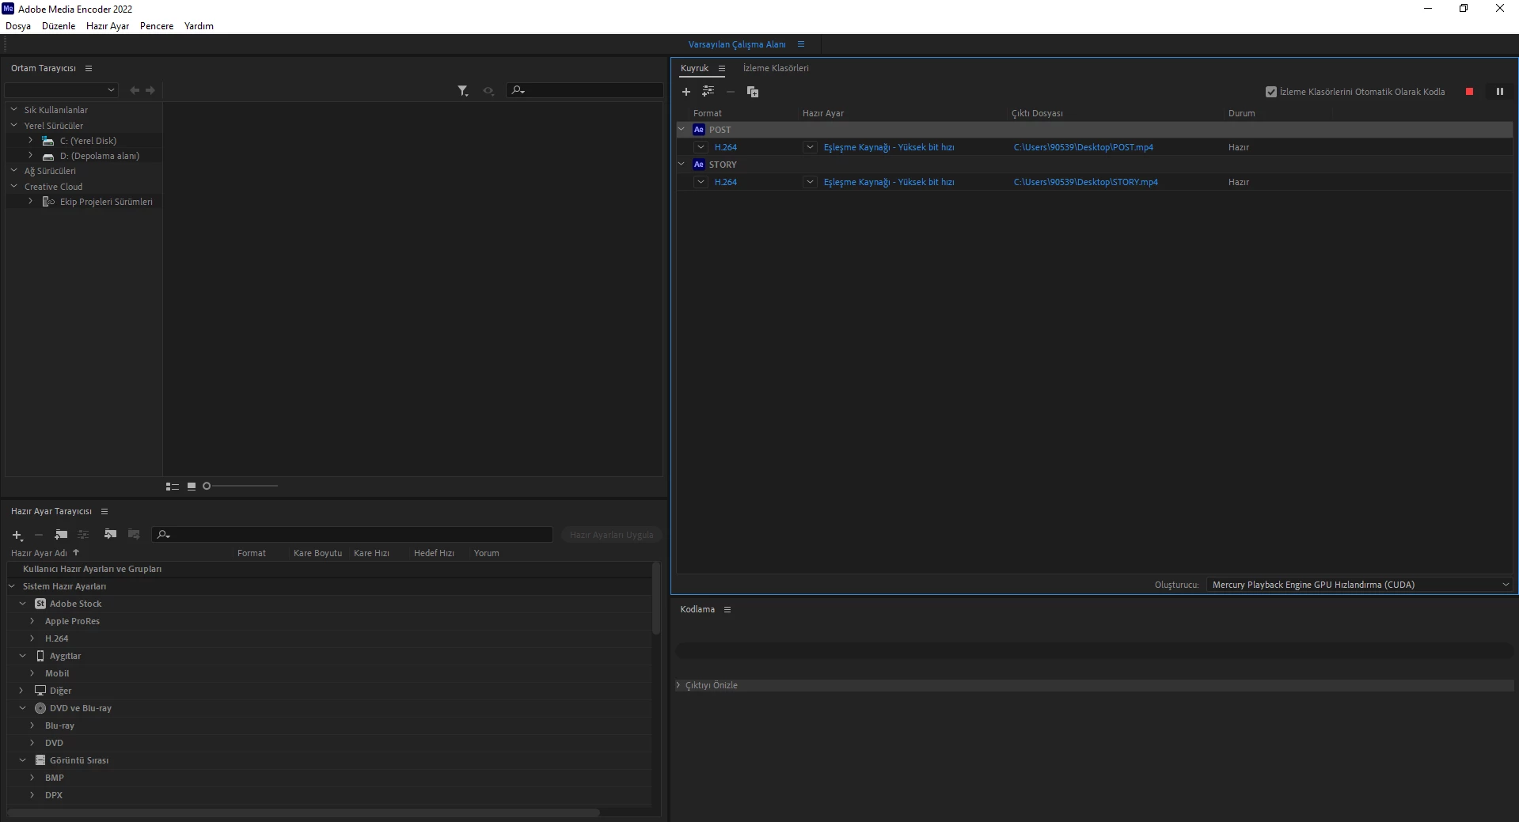Expand the Apple ProRes preset group

[32, 621]
